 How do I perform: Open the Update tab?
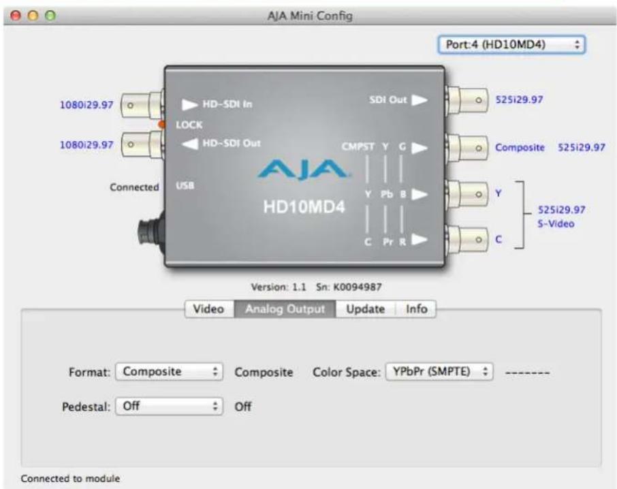click(x=365, y=309)
